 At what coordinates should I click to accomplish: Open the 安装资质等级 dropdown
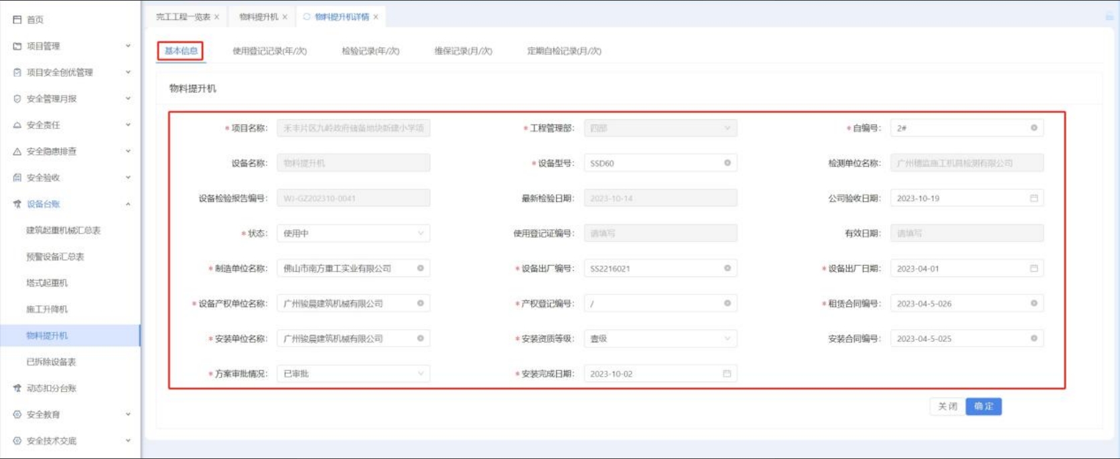click(660, 339)
